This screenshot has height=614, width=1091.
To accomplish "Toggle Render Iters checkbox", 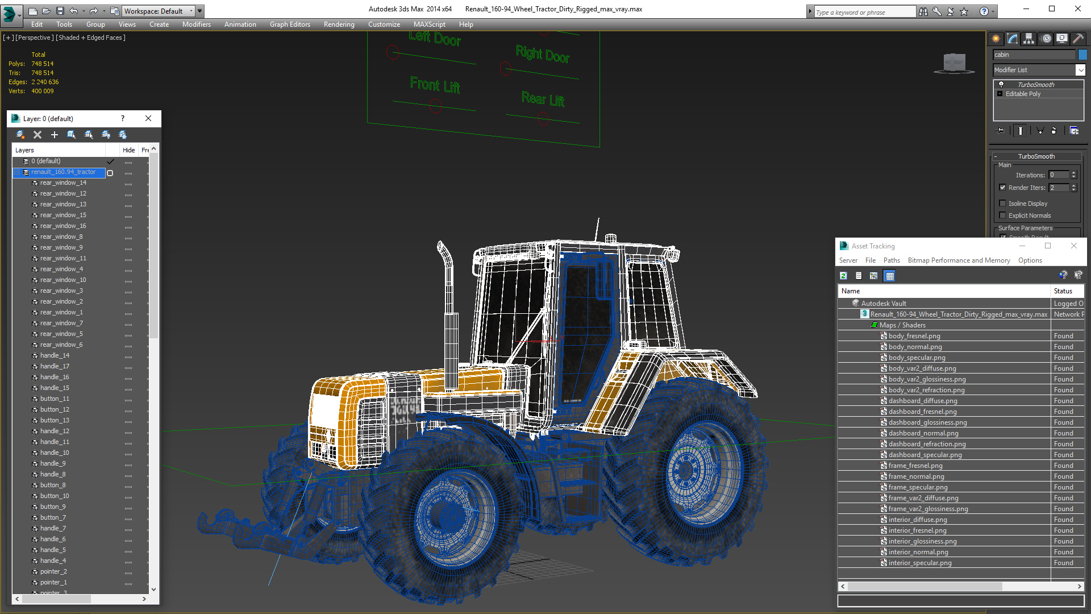I will click(1002, 188).
